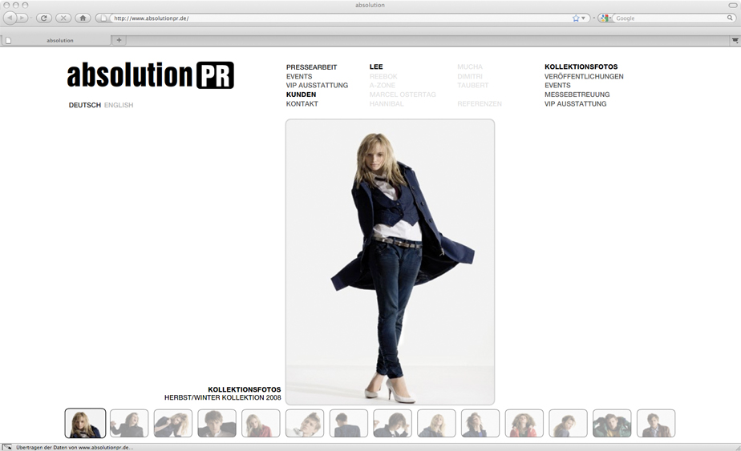Select the first blonde model thumbnail
Viewport: 741px width, 451px height.
point(85,423)
